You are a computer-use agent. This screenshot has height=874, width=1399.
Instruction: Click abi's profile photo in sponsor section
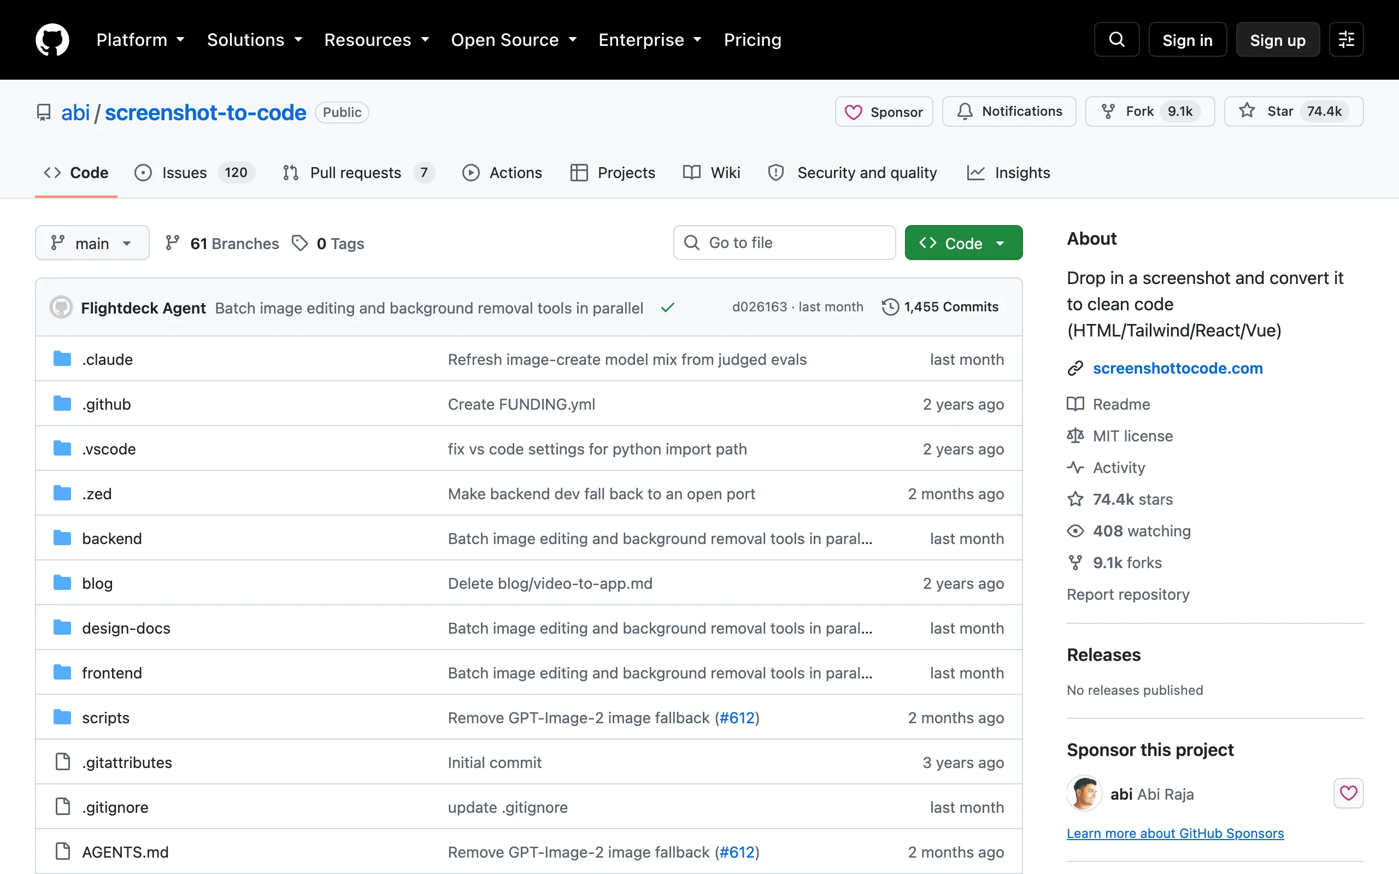[x=1084, y=793]
